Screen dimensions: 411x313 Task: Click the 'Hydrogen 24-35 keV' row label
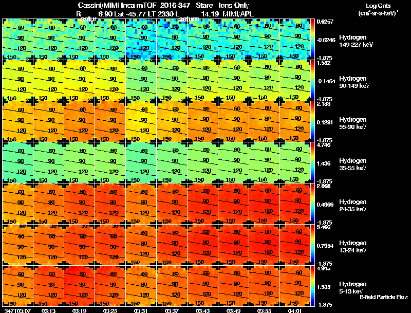click(x=353, y=206)
